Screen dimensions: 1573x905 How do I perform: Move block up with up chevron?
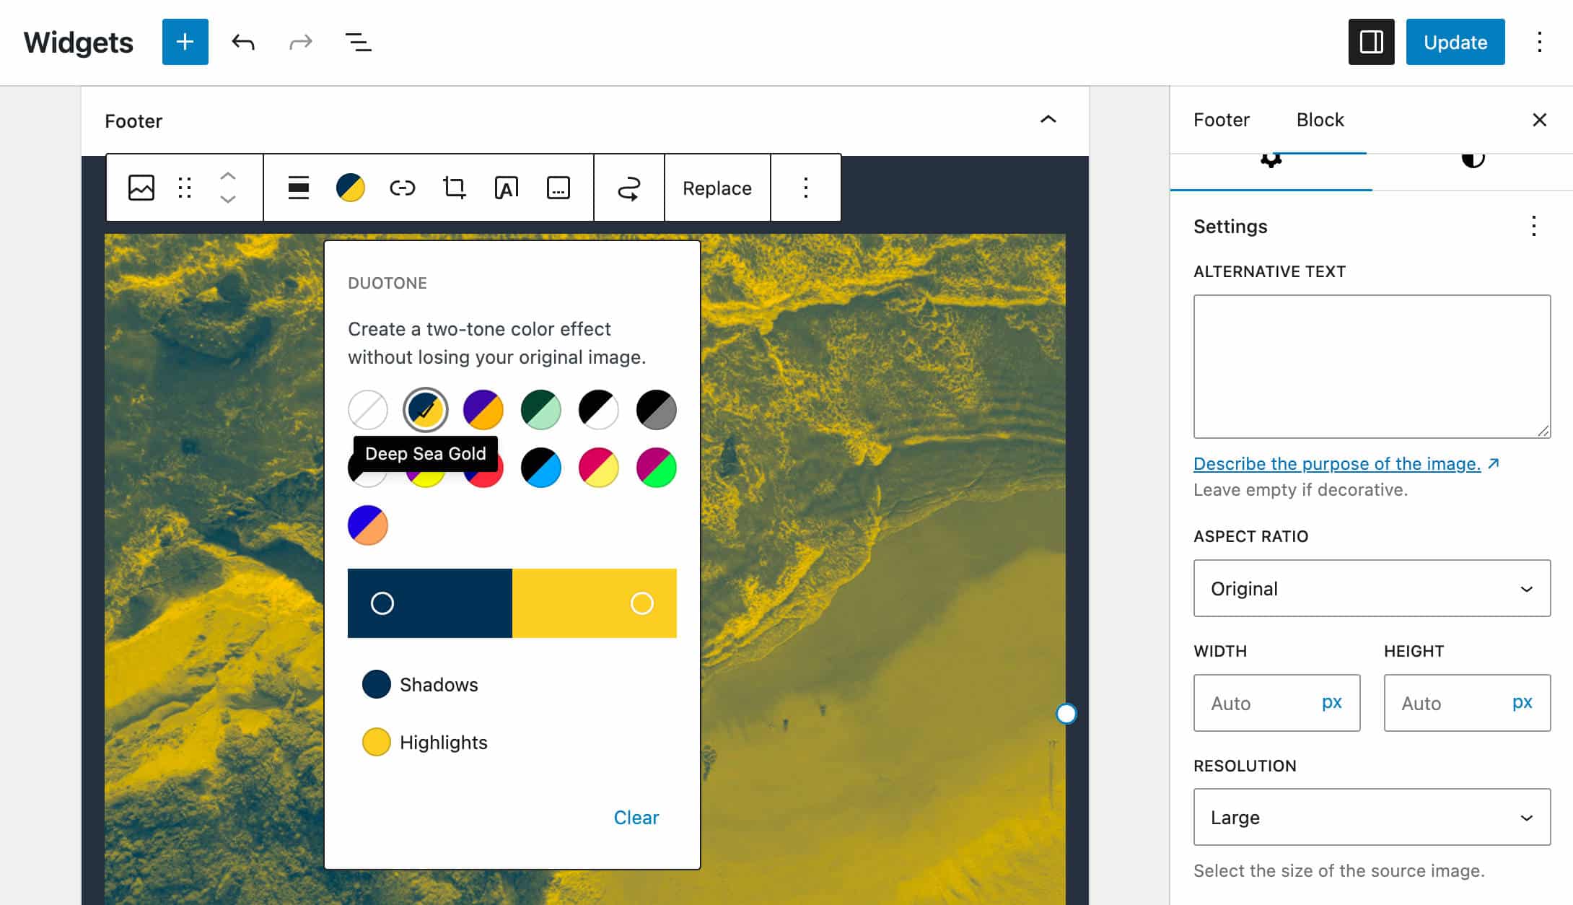(228, 175)
